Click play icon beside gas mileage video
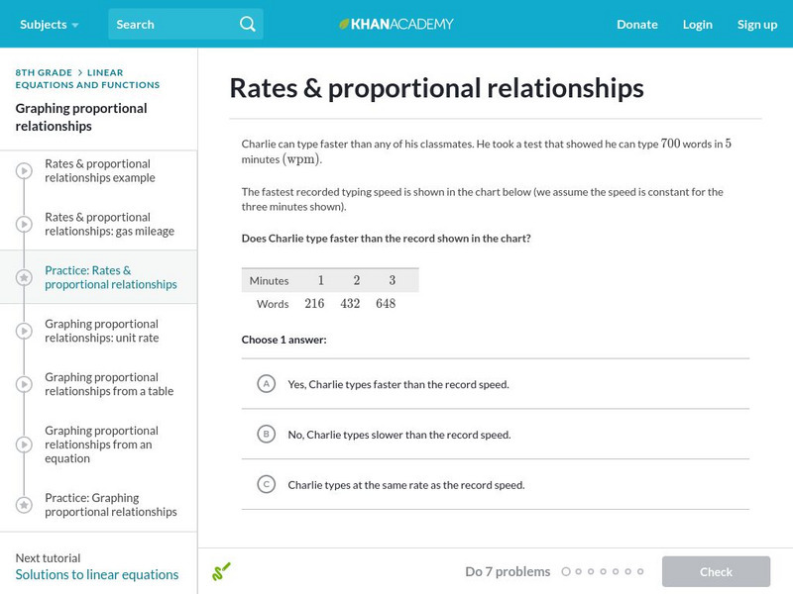 pos(24,225)
